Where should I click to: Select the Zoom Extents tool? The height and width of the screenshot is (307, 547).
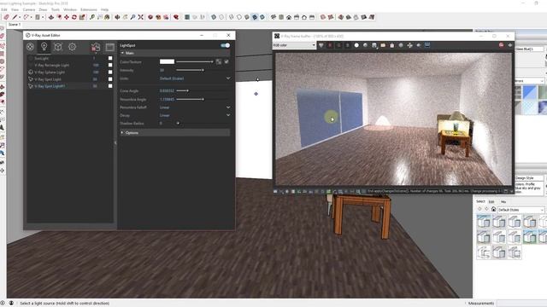(140, 17)
